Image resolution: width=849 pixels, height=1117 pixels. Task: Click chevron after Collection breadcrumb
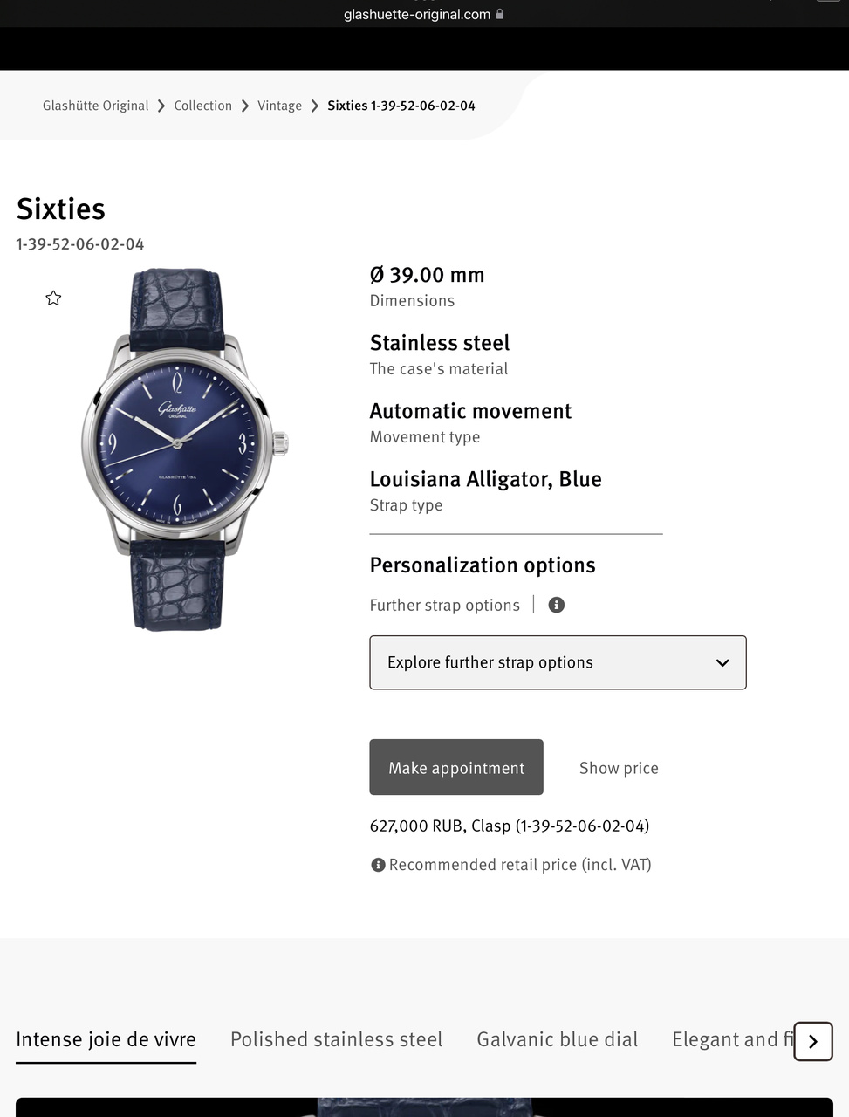(x=245, y=106)
